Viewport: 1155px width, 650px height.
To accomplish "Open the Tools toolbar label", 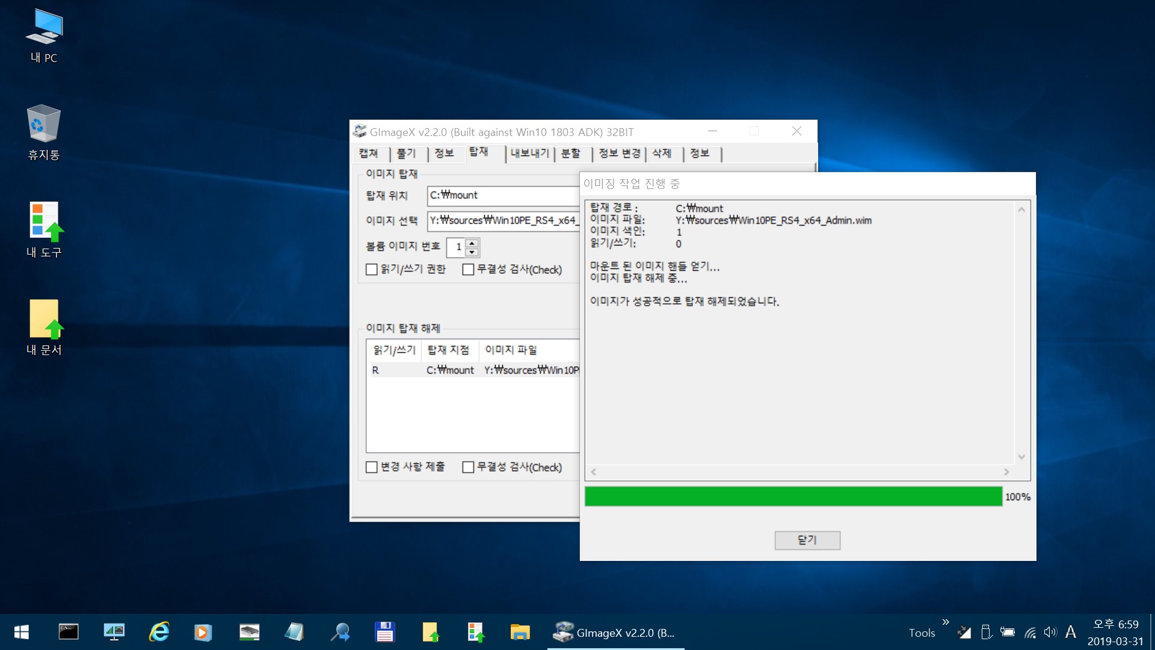I will pyautogui.click(x=922, y=633).
